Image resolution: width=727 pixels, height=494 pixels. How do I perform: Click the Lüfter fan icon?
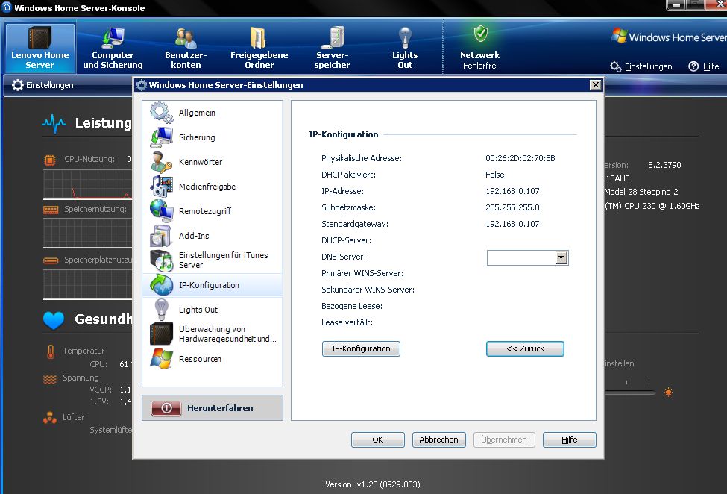tap(50, 418)
